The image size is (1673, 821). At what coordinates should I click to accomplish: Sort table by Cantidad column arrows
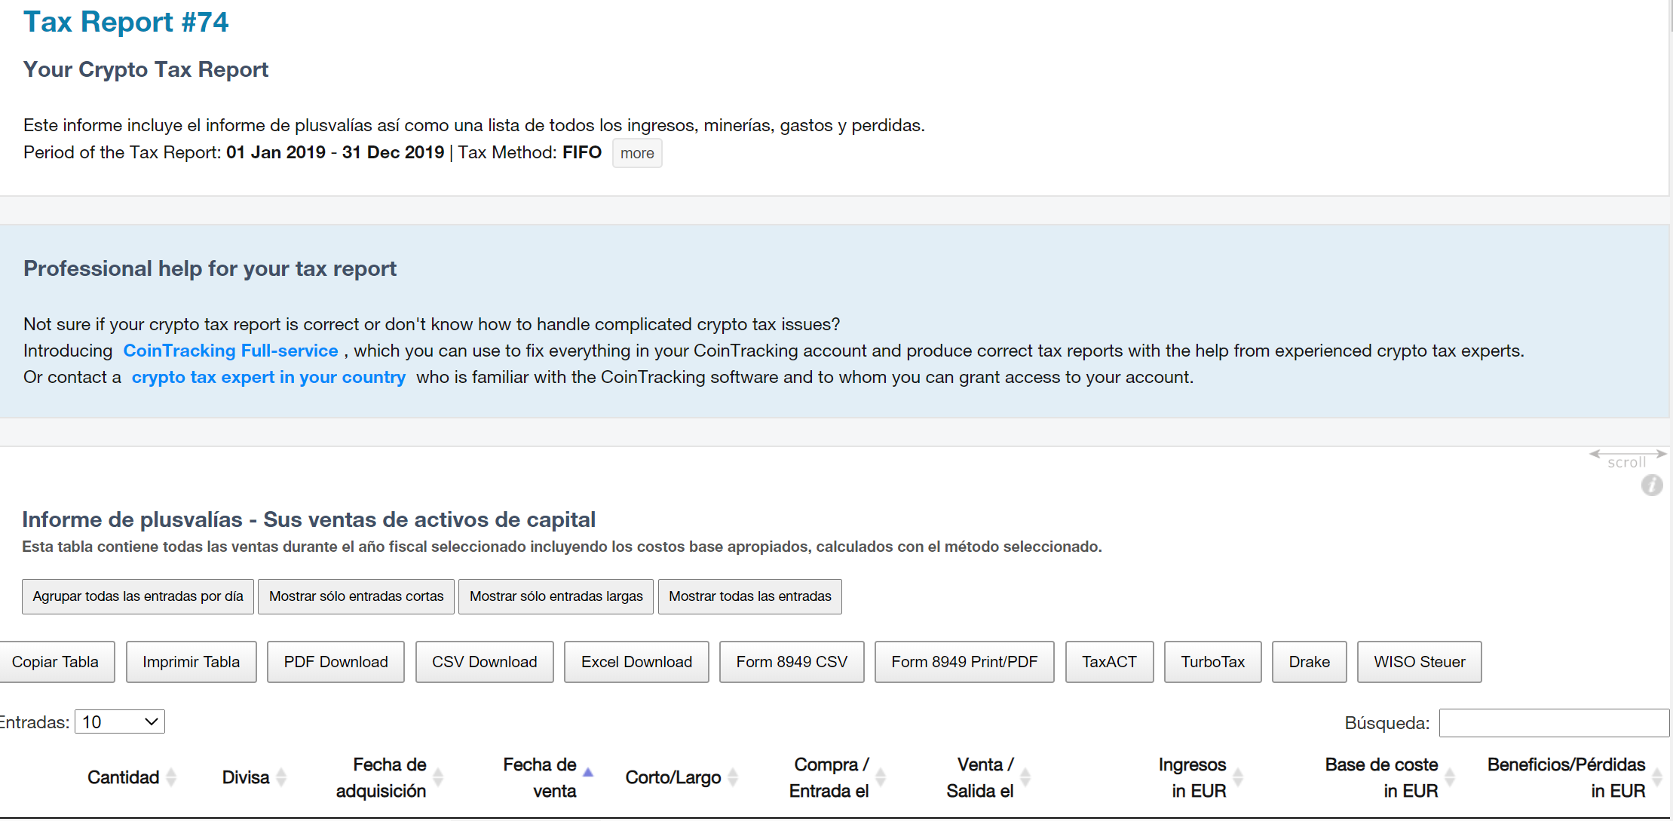pos(171,777)
